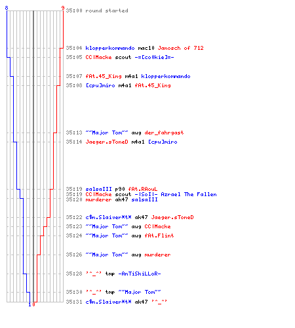Click the 35:00 round started entry
Viewport: 295px width, 328px height.
tap(97, 10)
